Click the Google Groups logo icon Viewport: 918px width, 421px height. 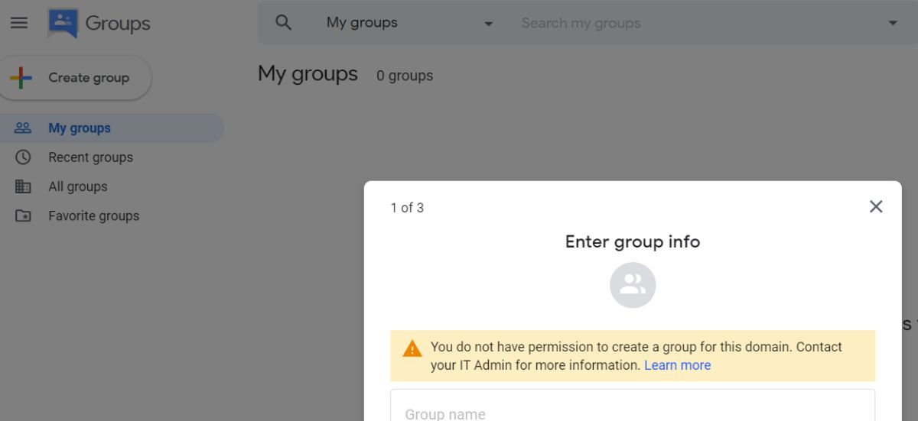(63, 24)
